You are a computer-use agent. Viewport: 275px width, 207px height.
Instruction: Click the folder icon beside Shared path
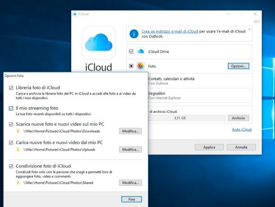18,183
